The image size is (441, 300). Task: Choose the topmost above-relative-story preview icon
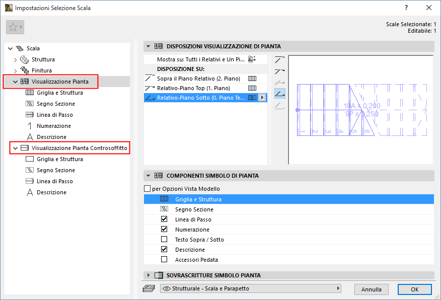[280, 59]
